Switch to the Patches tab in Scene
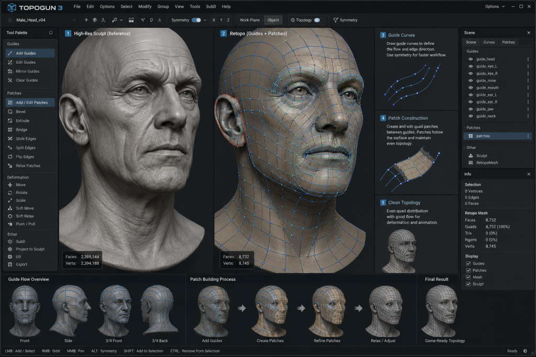The width and height of the screenshot is (536, 357). (x=508, y=42)
